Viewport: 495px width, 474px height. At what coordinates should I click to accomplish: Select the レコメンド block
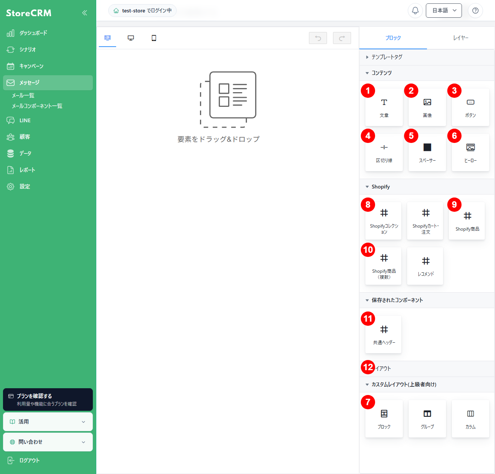tap(425, 266)
